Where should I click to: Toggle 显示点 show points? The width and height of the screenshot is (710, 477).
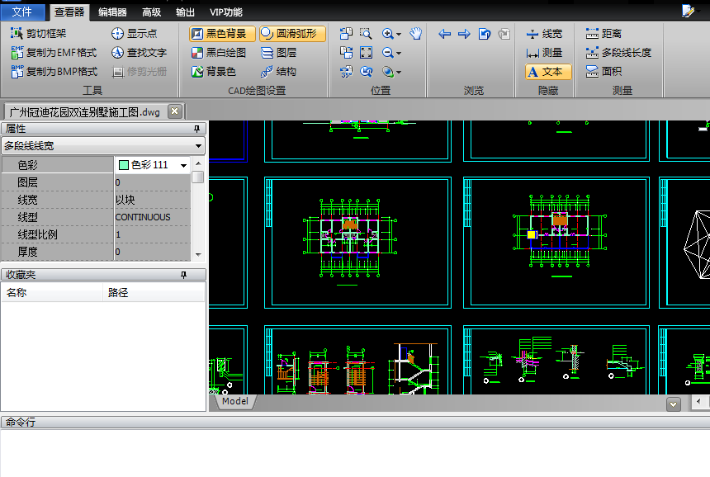tap(134, 34)
